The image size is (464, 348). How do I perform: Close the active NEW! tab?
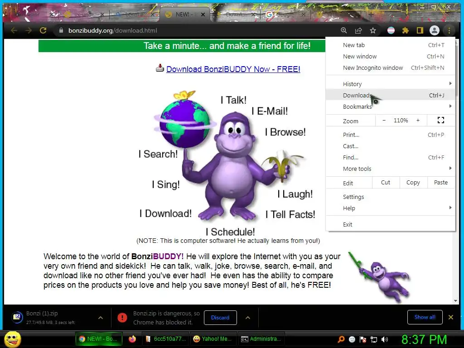coord(203,14)
